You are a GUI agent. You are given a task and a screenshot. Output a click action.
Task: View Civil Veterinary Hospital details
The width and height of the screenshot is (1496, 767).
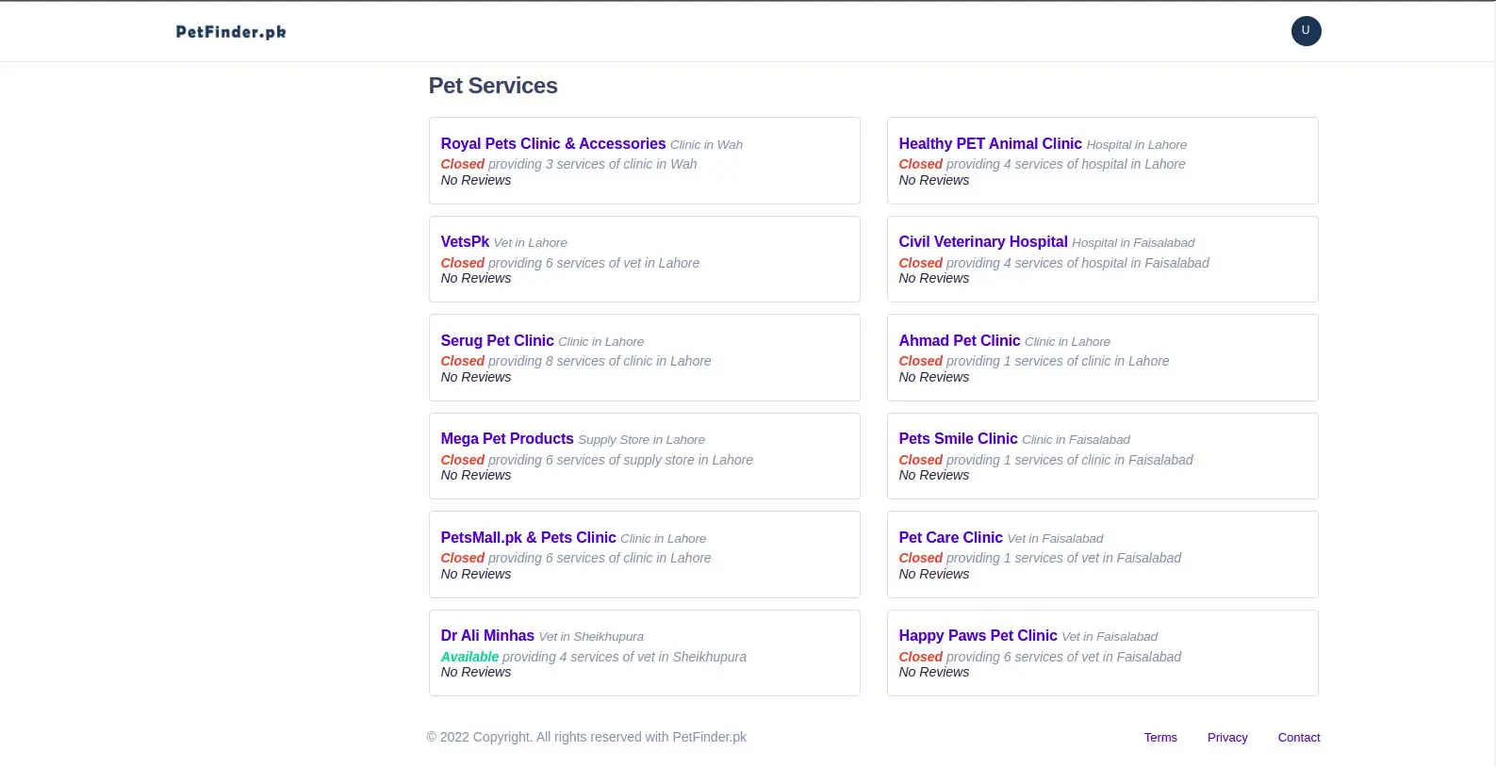[982, 242]
